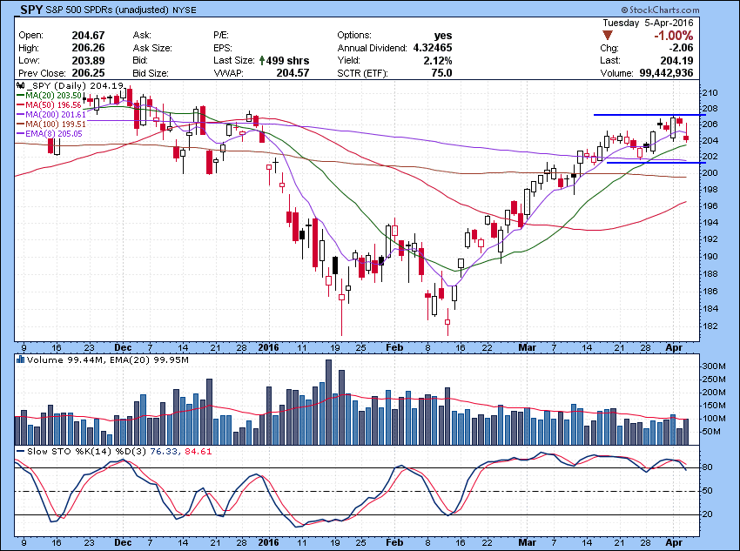This screenshot has height=551, width=740.
Task: Select the SPY ticker symbol heading
Action: pyautogui.click(x=31, y=10)
